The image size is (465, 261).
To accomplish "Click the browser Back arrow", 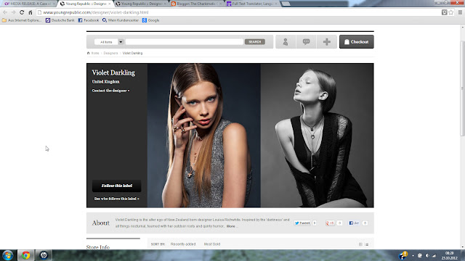I will [x=5, y=12].
